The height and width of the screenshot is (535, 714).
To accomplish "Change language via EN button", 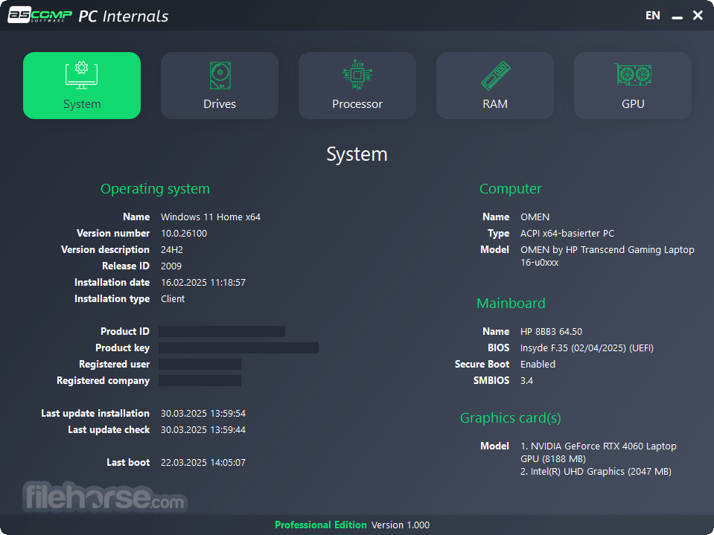I will pyautogui.click(x=652, y=16).
